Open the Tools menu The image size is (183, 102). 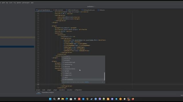point(11,3)
